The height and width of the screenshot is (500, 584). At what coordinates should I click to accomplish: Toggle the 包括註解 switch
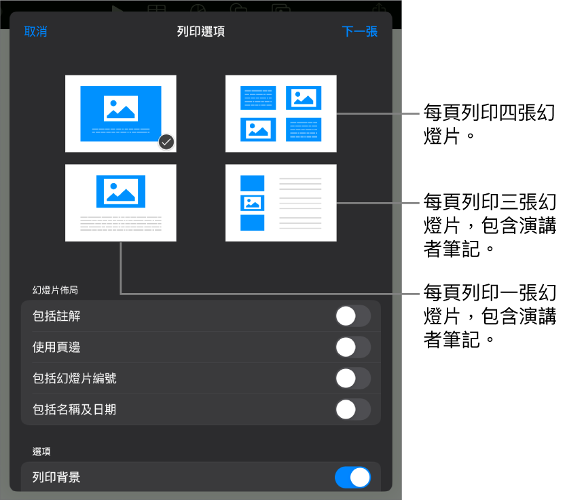352,316
